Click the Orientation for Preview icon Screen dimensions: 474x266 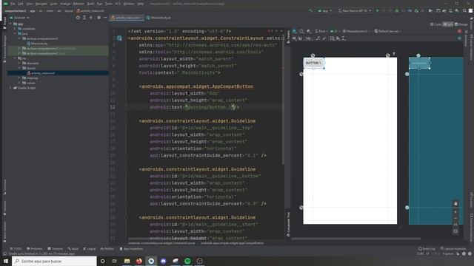[301, 31]
